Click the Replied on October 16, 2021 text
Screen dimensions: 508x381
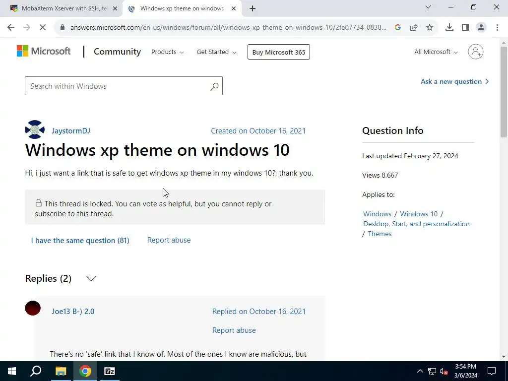259,312
